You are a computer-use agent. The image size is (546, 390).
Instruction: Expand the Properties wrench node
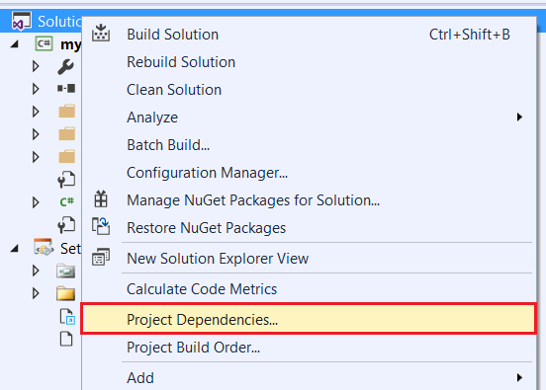pos(36,66)
